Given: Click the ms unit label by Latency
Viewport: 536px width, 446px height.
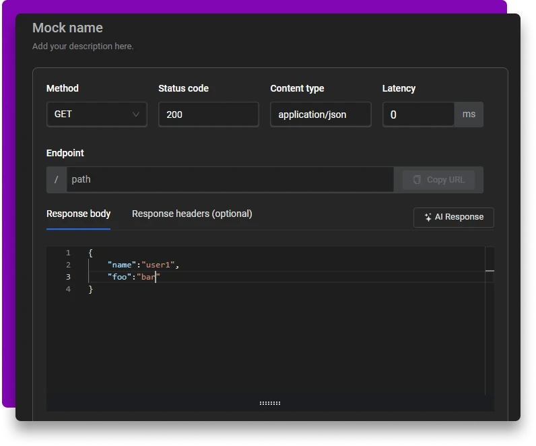Looking at the screenshot, I should tap(469, 115).
